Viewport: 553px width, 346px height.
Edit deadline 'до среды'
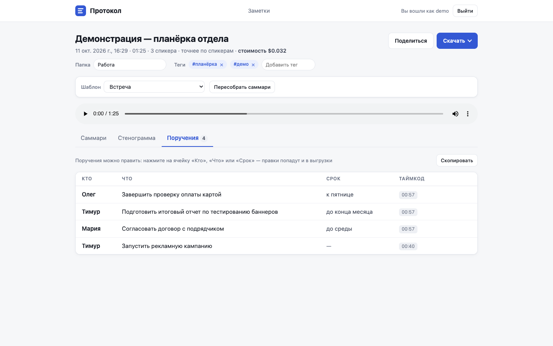tap(339, 229)
